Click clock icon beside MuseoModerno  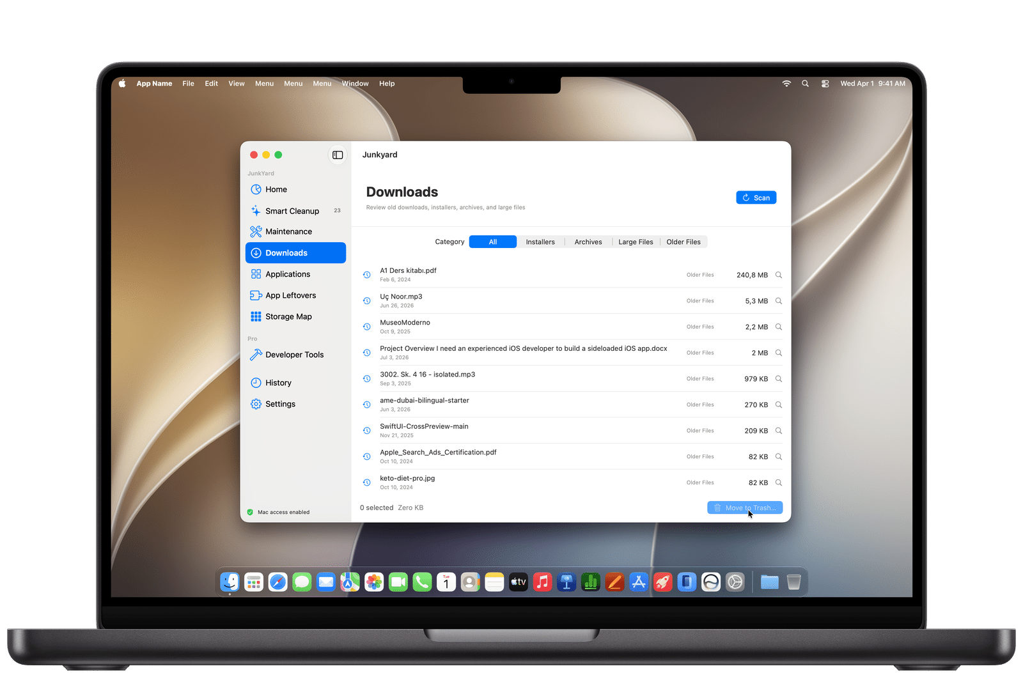click(367, 327)
